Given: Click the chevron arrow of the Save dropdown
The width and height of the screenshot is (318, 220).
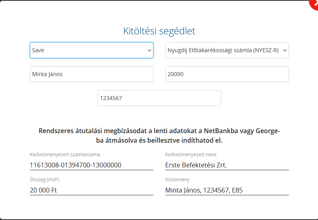Looking at the screenshot, I should coord(149,51).
